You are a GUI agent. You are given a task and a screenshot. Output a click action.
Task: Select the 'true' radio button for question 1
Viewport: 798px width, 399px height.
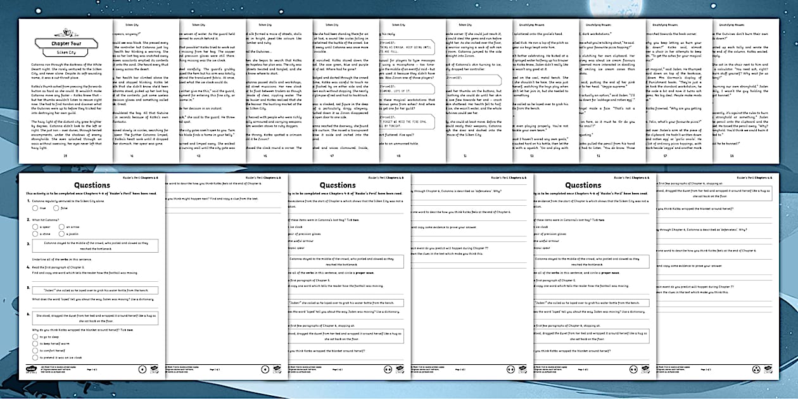(35, 207)
